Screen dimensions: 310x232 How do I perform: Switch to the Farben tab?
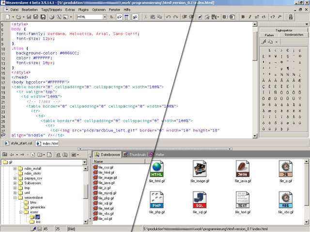tap(269, 35)
